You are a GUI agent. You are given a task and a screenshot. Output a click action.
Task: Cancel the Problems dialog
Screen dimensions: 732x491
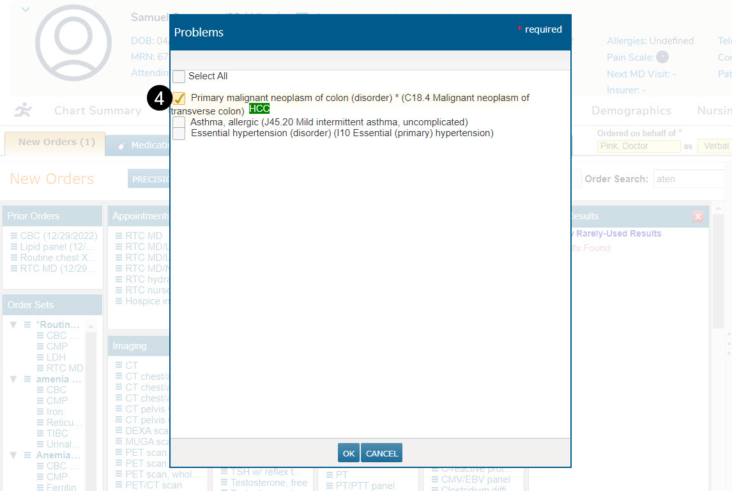pos(381,453)
